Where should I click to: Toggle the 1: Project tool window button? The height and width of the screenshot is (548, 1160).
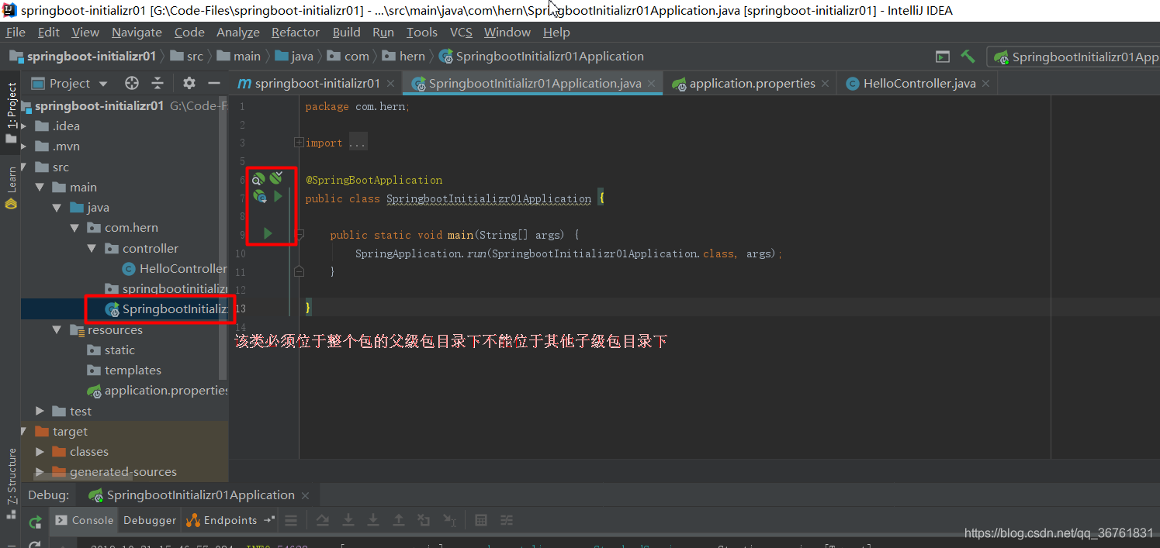point(11,112)
